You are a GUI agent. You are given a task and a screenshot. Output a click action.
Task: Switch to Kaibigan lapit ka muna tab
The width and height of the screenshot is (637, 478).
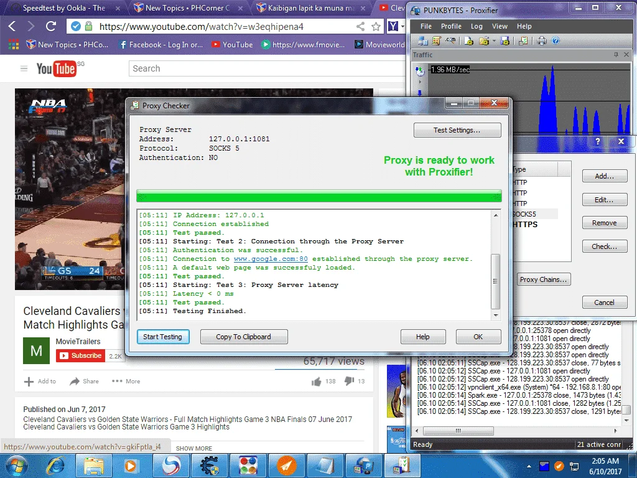tap(311, 7)
